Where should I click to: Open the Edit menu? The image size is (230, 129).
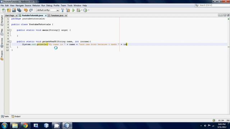7,5
